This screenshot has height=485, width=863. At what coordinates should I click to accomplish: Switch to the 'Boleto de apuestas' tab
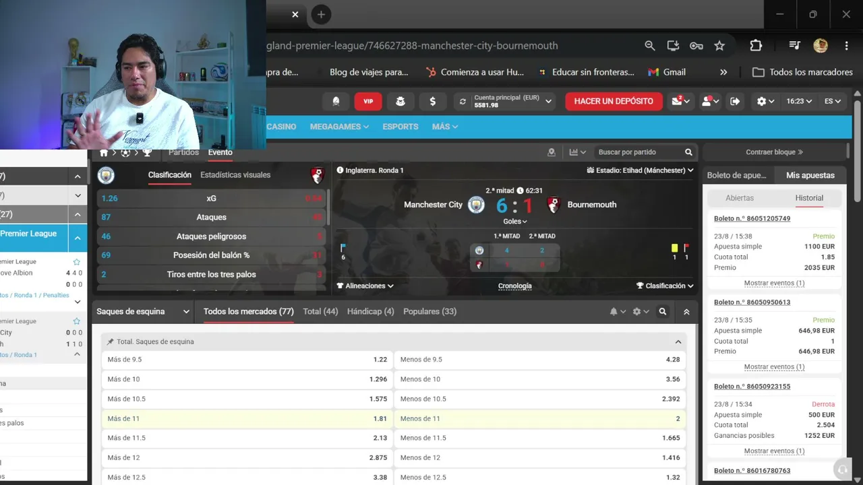[x=737, y=175]
